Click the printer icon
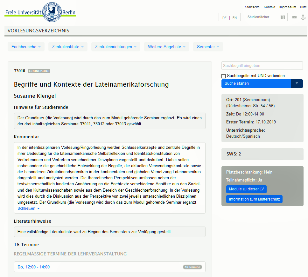Viewport: 308px width, 277px height. tap(303, 17)
